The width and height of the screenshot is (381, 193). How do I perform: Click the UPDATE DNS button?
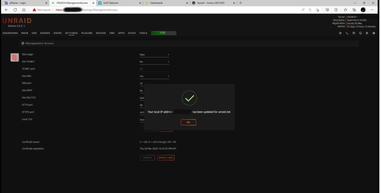coord(166,158)
